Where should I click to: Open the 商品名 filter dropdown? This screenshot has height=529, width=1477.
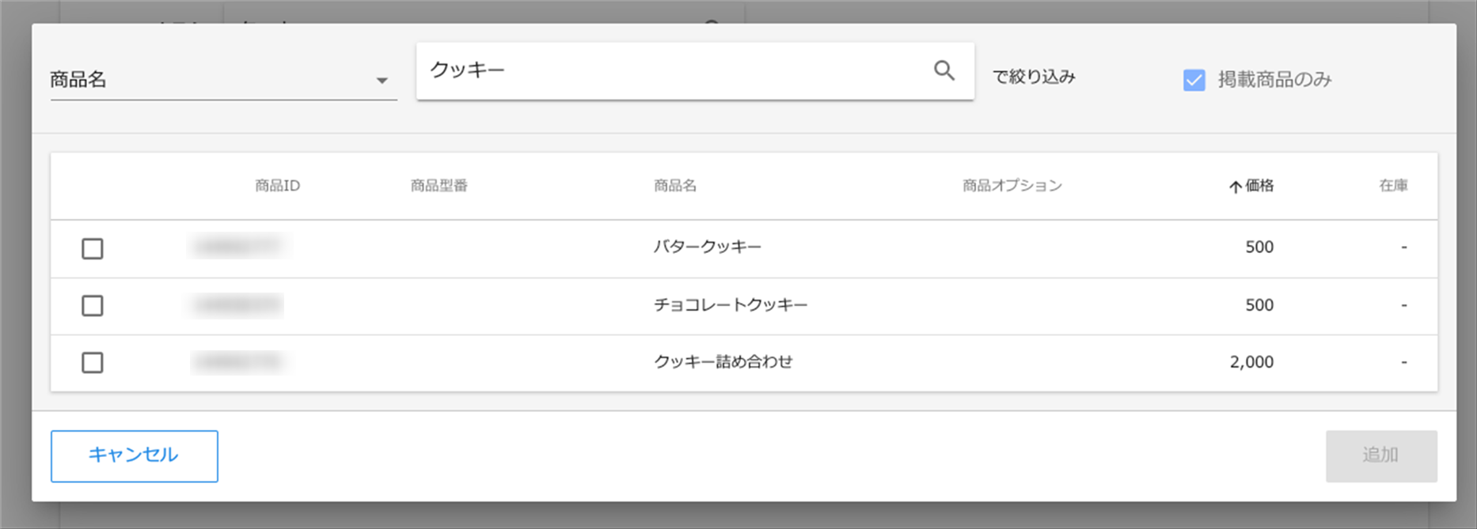[x=223, y=79]
